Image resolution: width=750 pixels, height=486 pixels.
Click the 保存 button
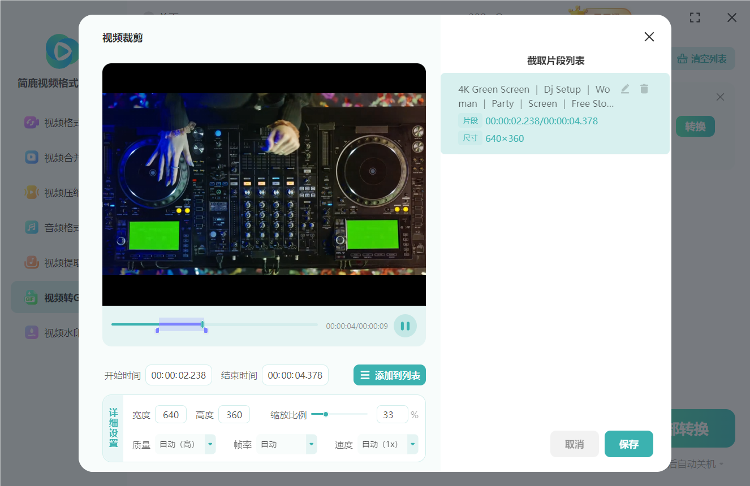629,444
